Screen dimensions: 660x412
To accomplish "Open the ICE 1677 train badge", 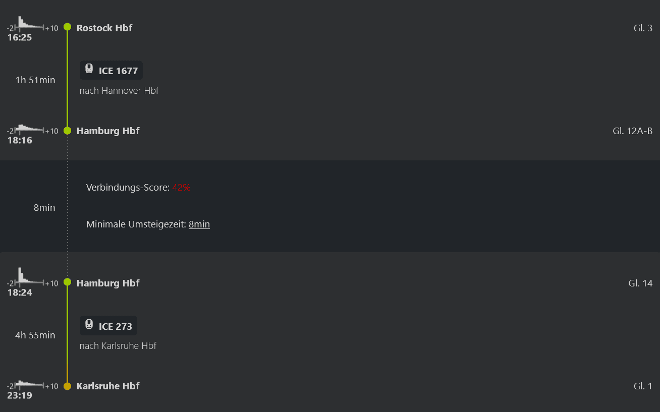I will click(x=112, y=71).
